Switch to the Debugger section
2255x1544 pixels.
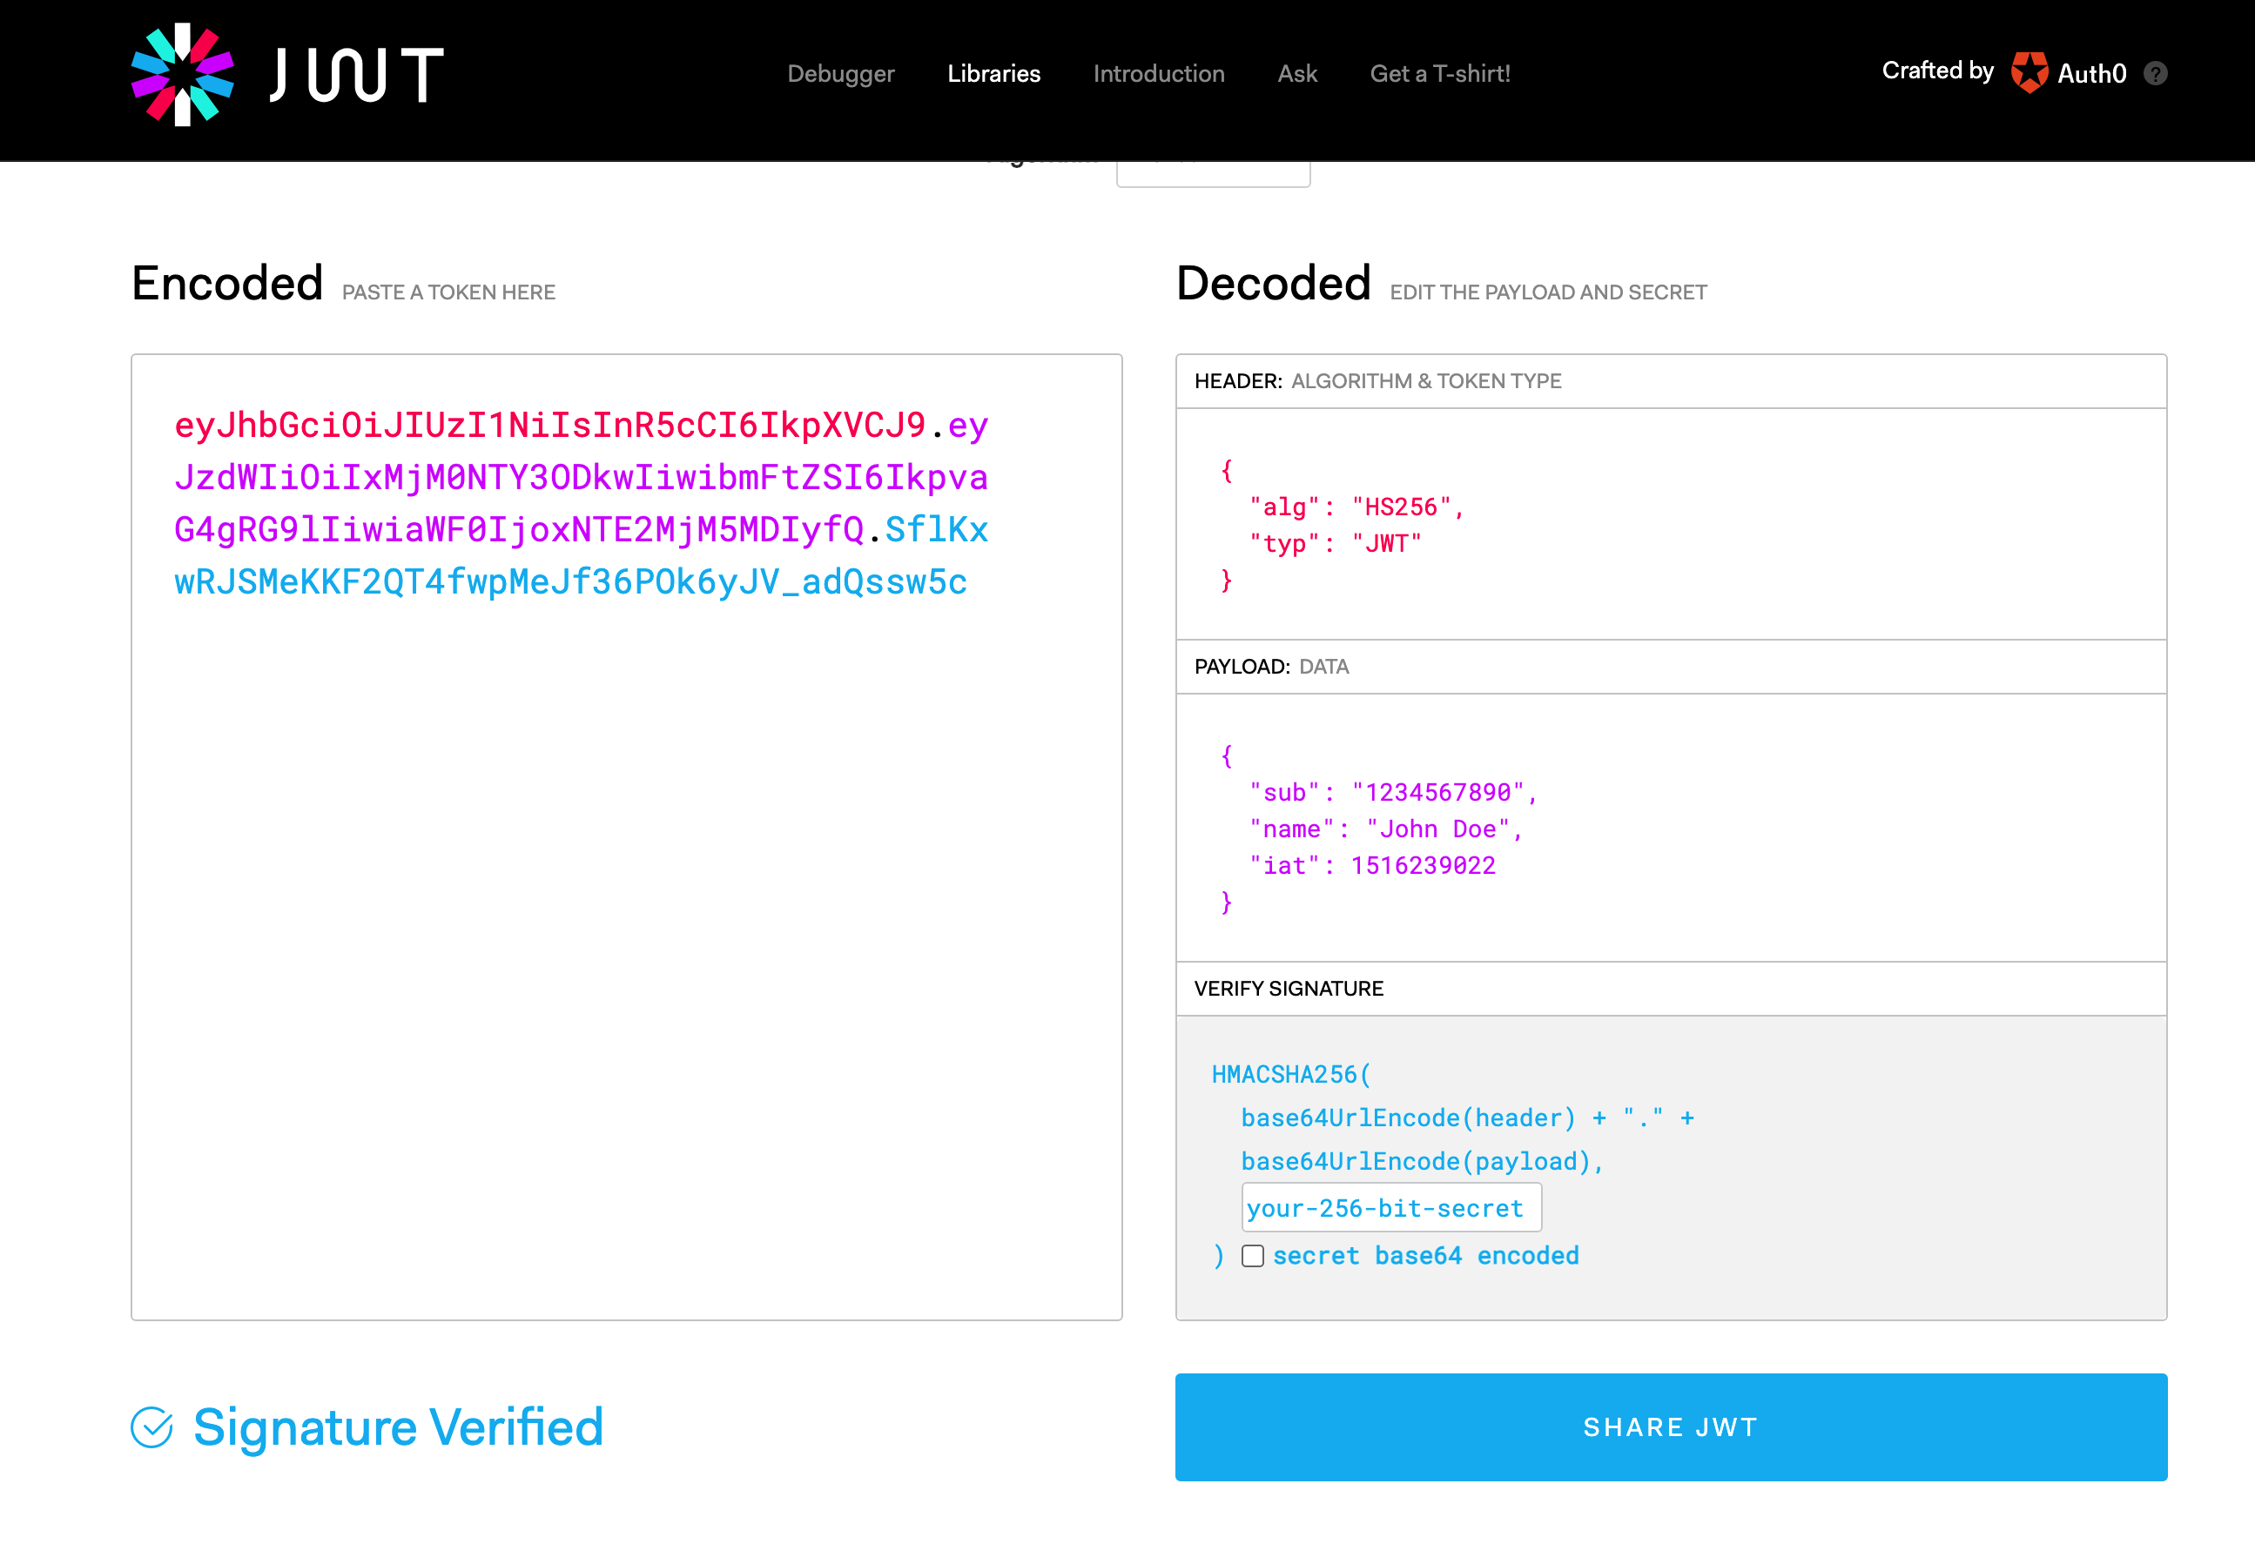tap(840, 74)
